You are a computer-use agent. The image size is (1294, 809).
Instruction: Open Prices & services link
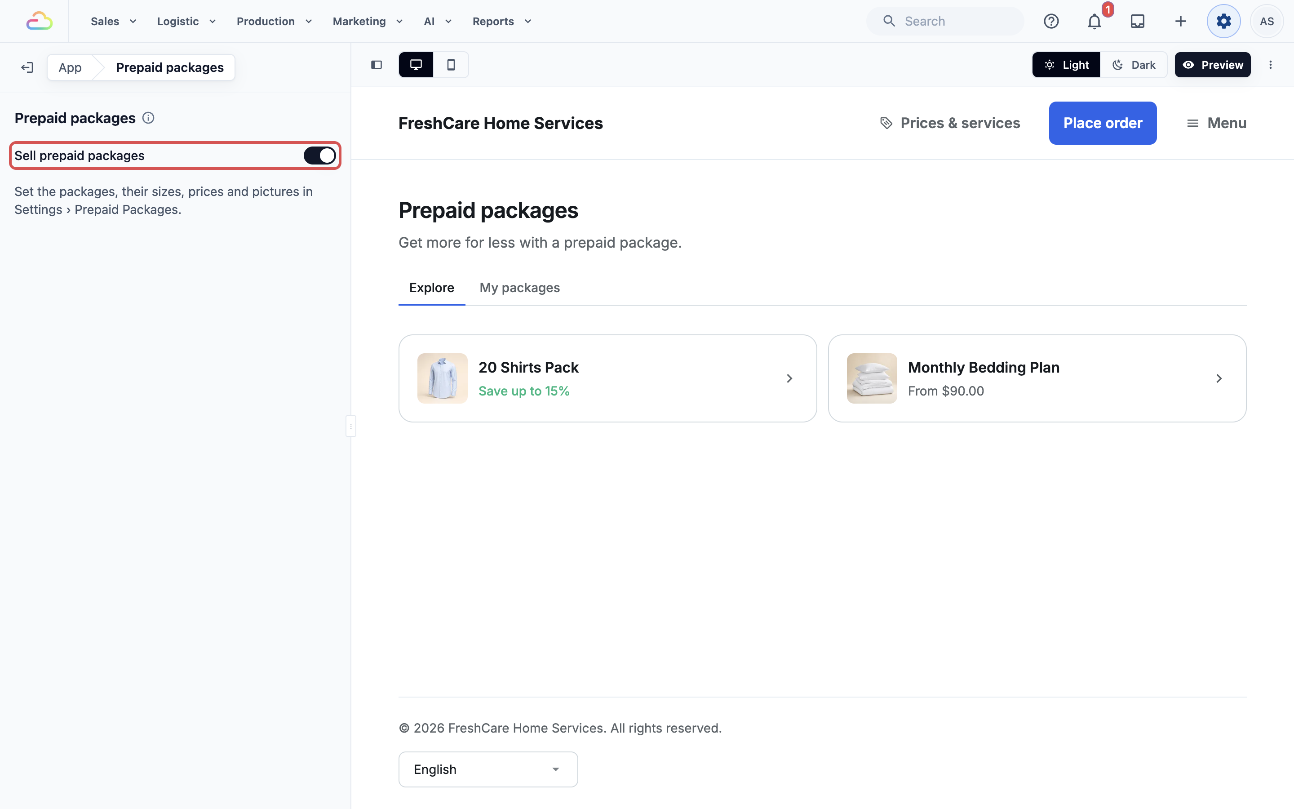[x=950, y=123]
